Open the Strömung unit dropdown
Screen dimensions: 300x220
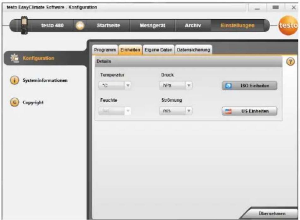click(176, 111)
